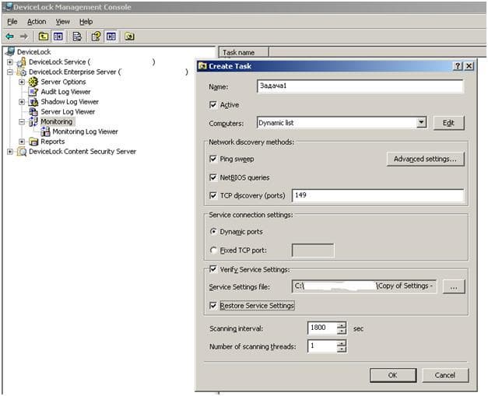Click the DeviceLock Enterprise Server icon
488x396 pixels.
22,72
